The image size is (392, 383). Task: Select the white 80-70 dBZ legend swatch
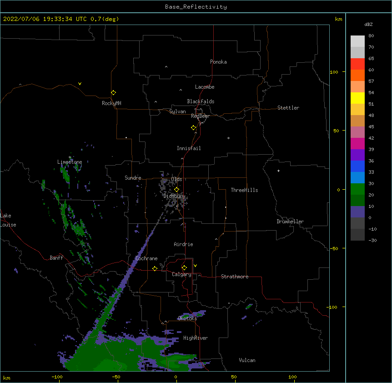357,41
